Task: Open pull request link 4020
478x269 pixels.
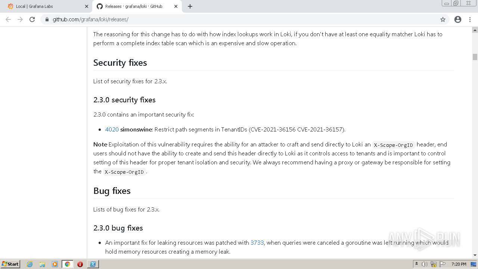Action: [x=112, y=129]
